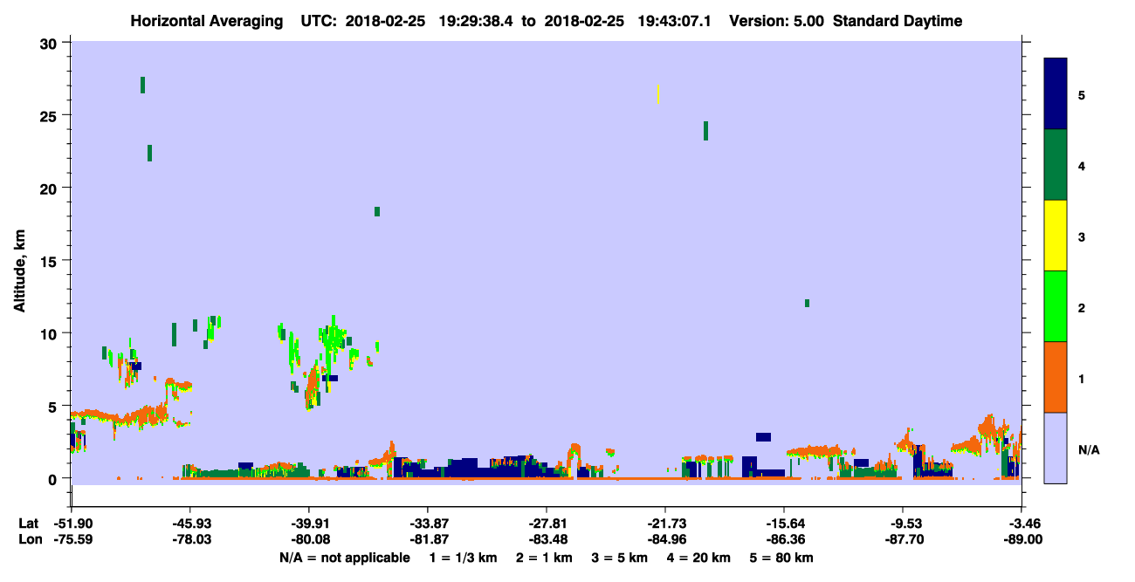The width and height of the screenshot is (1135, 582).
Task: Click legend text '3 = 5 km'
Action: click(619, 558)
